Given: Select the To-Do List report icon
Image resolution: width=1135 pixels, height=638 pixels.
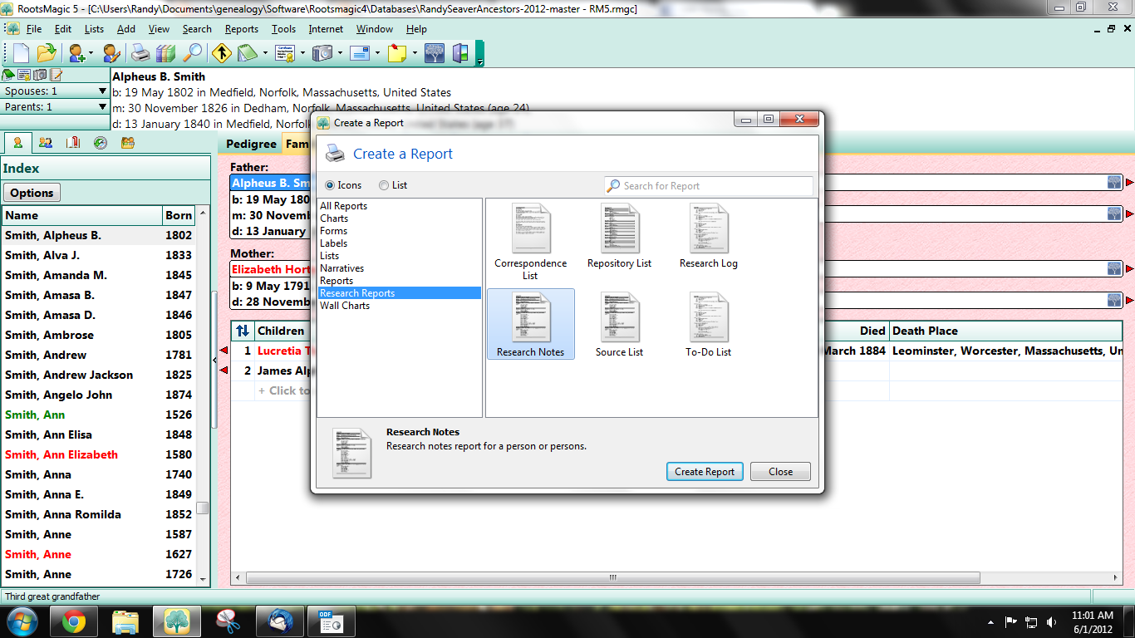Looking at the screenshot, I should 709,325.
